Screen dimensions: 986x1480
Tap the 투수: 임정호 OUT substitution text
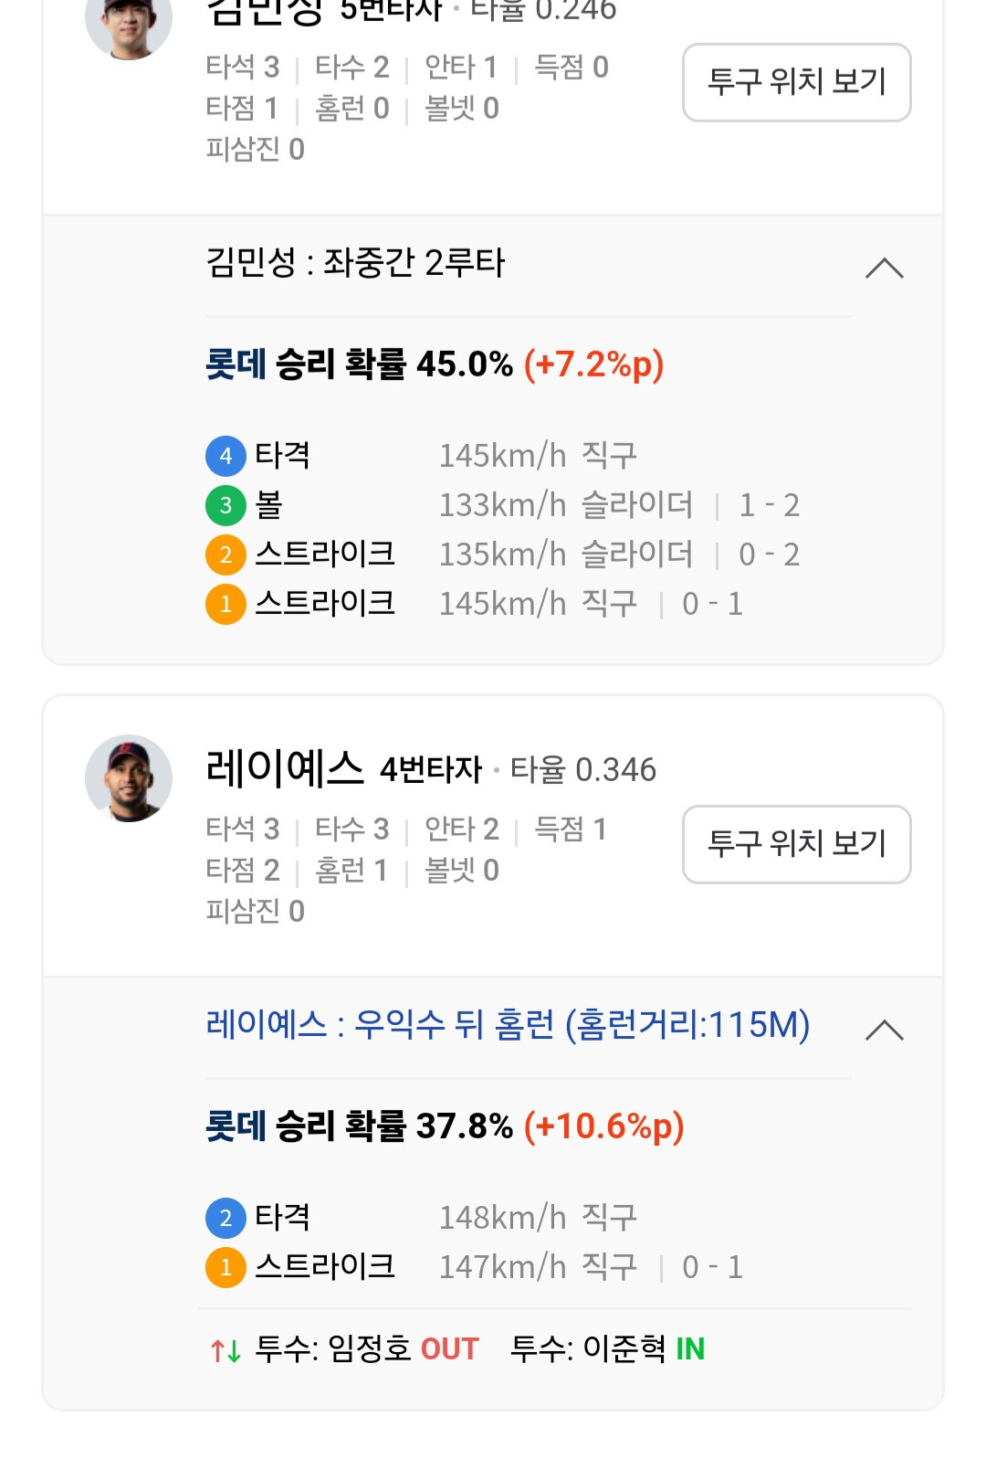click(x=367, y=1349)
